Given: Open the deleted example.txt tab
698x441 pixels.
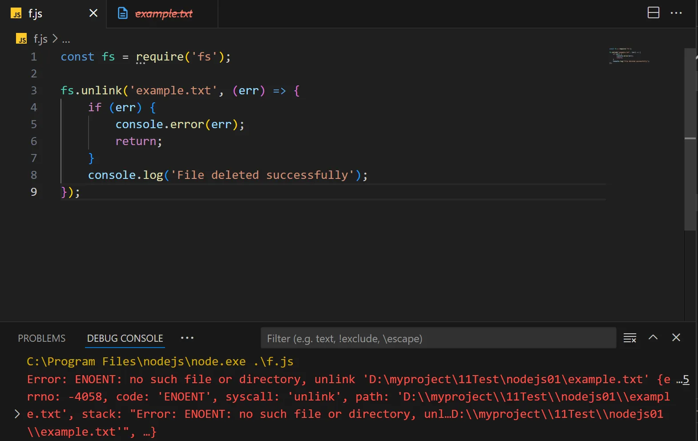Looking at the screenshot, I should (x=162, y=13).
